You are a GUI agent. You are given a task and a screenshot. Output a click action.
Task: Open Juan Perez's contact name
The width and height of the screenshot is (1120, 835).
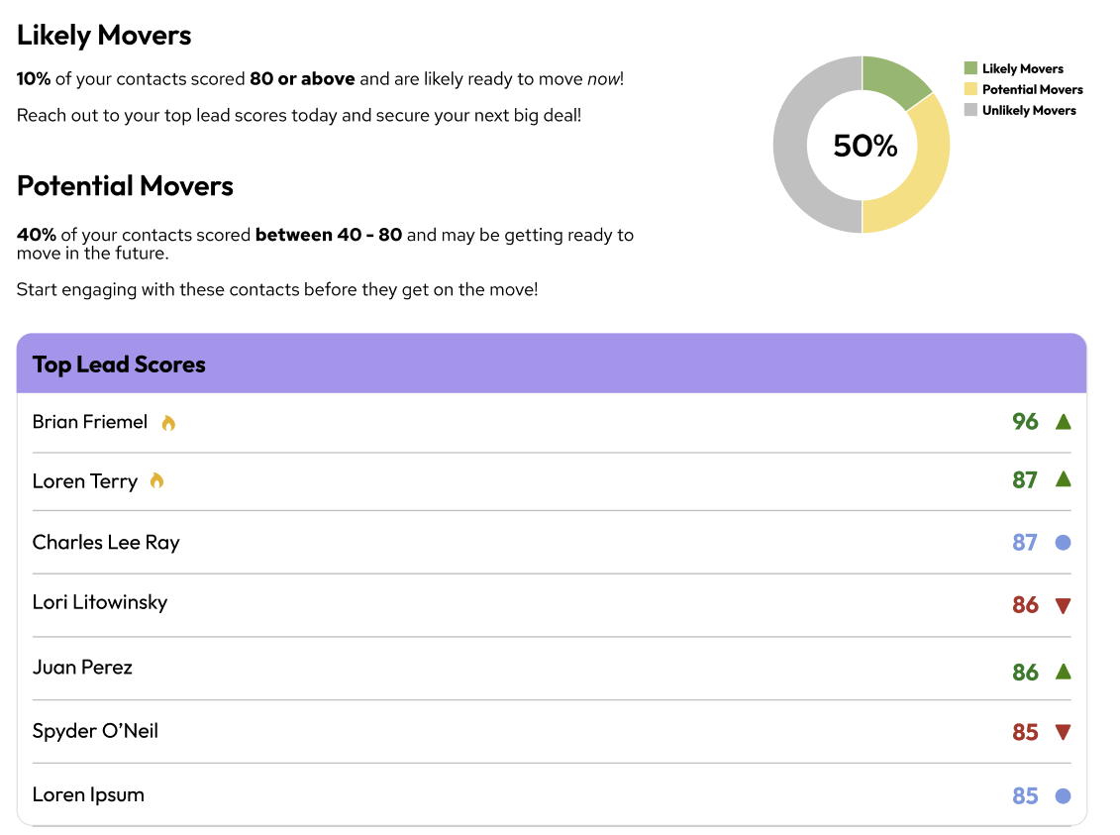click(82, 668)
